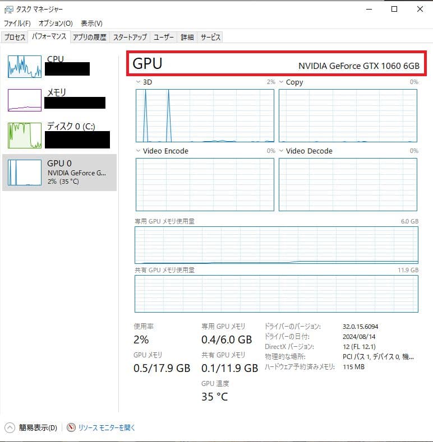
Task: Click the Video Encode usage graph
Action: 205,184
